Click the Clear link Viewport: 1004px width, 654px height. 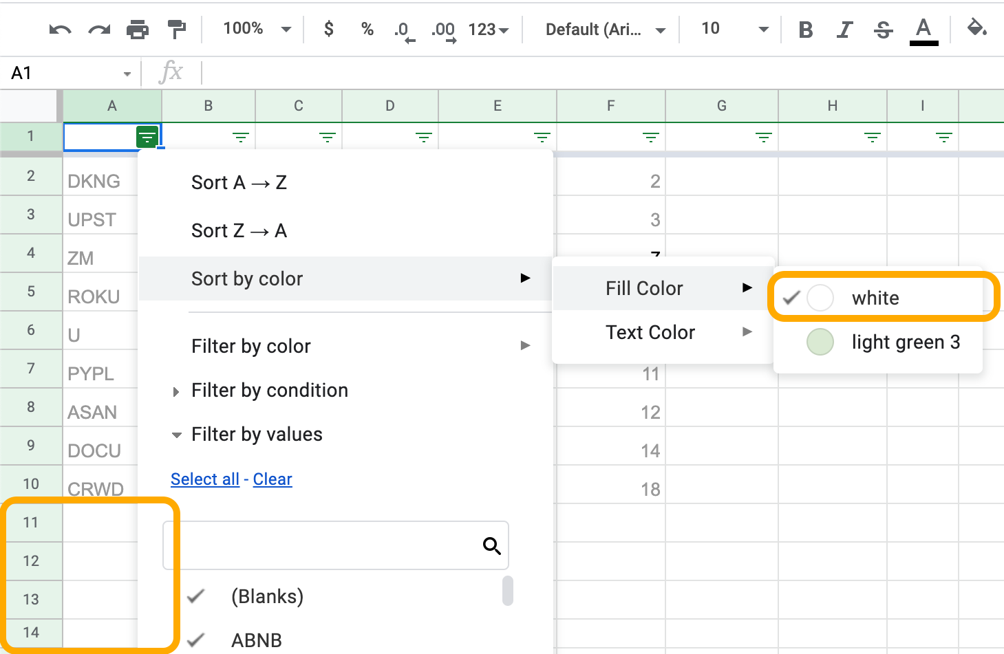pos(273,479)
